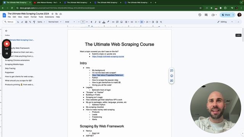Bookmark this page in Chrome address bar

(201, 8)
